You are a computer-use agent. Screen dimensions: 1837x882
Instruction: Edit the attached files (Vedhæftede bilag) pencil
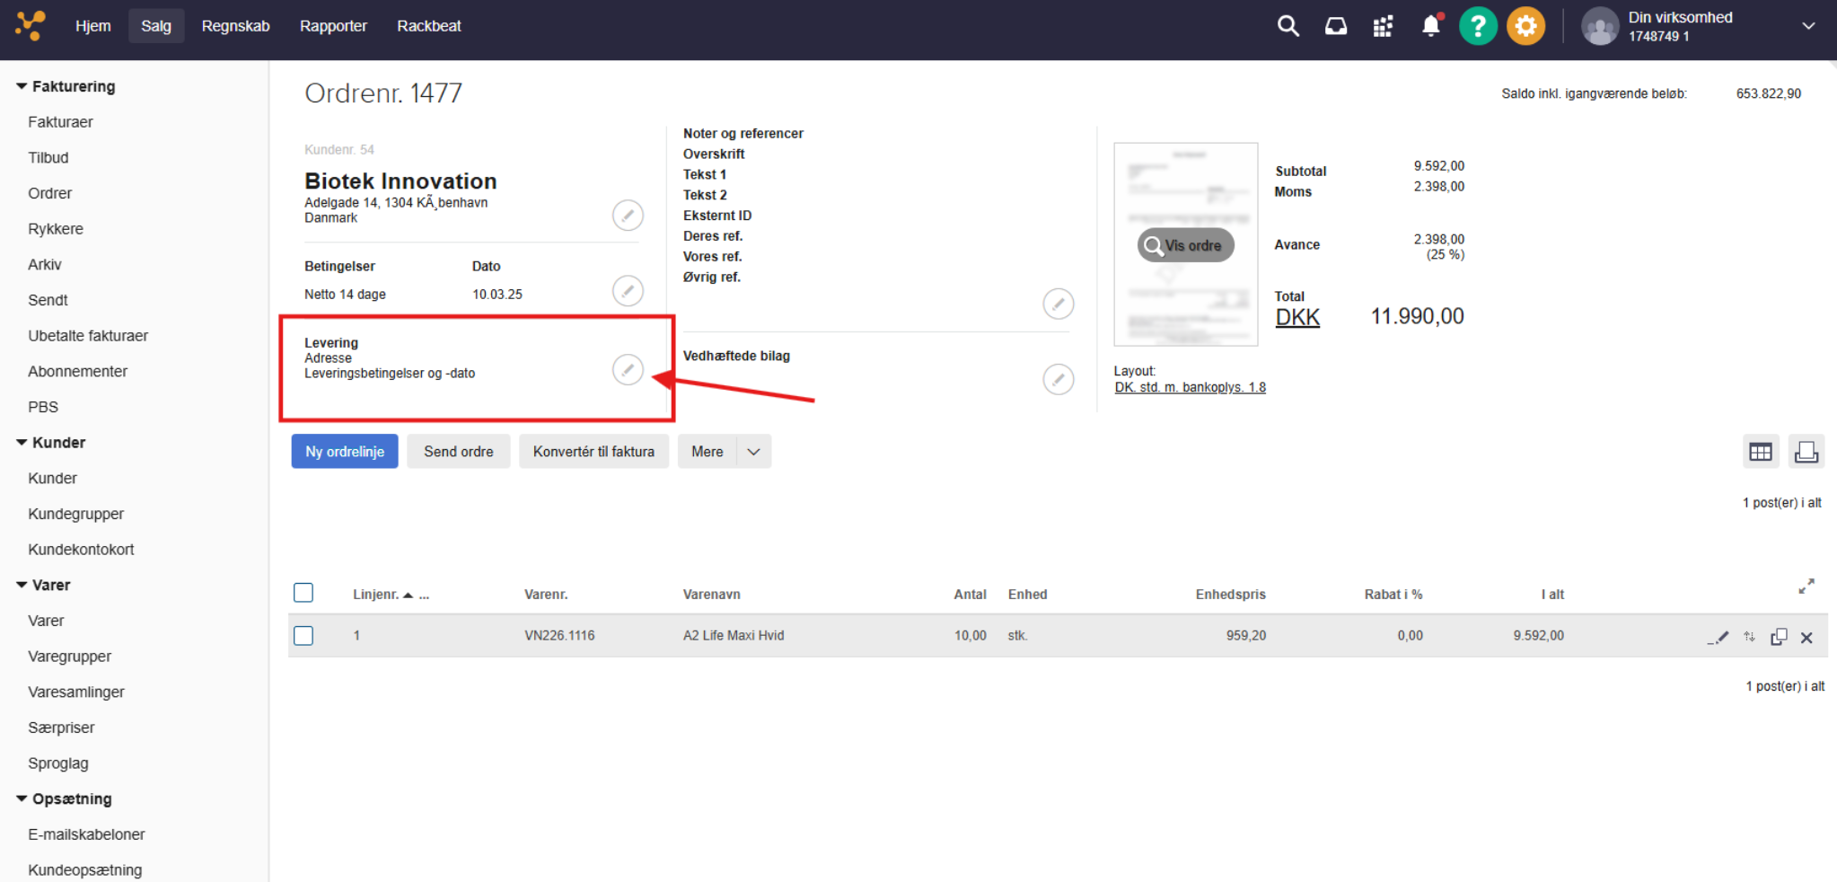tap(1058, 379)
